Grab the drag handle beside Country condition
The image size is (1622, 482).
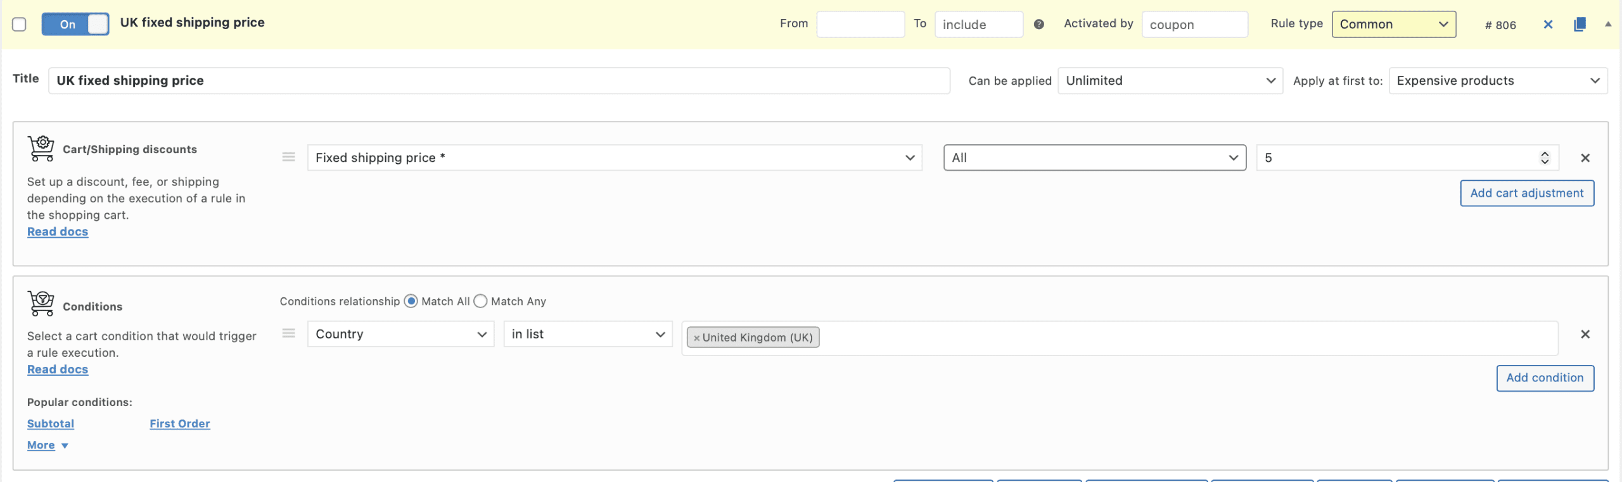point(289,333)
